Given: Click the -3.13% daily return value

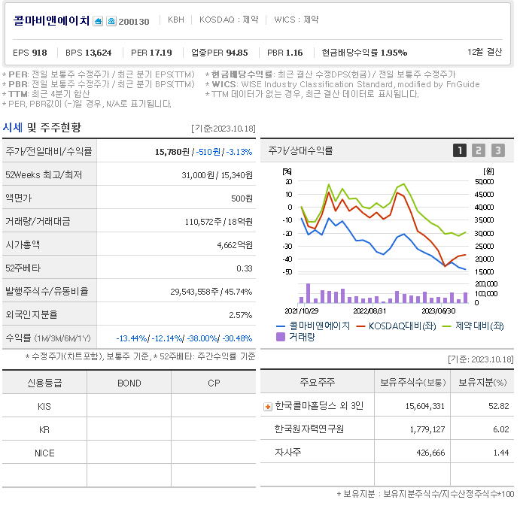Looking at the screenshot, I should (x=239, y=152).
